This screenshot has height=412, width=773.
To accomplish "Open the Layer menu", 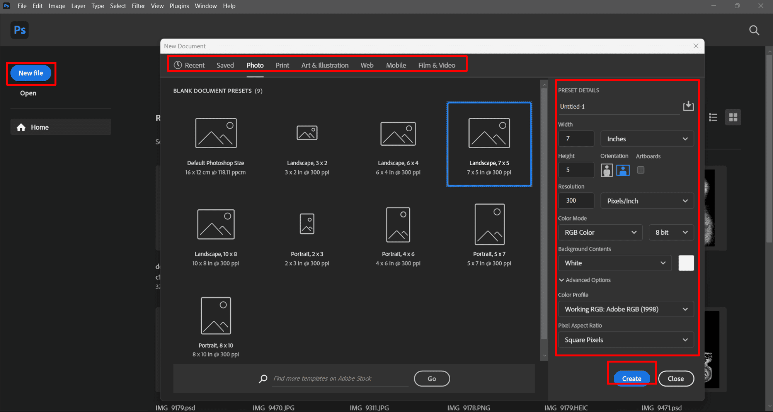I will click(x=78, y=6).
